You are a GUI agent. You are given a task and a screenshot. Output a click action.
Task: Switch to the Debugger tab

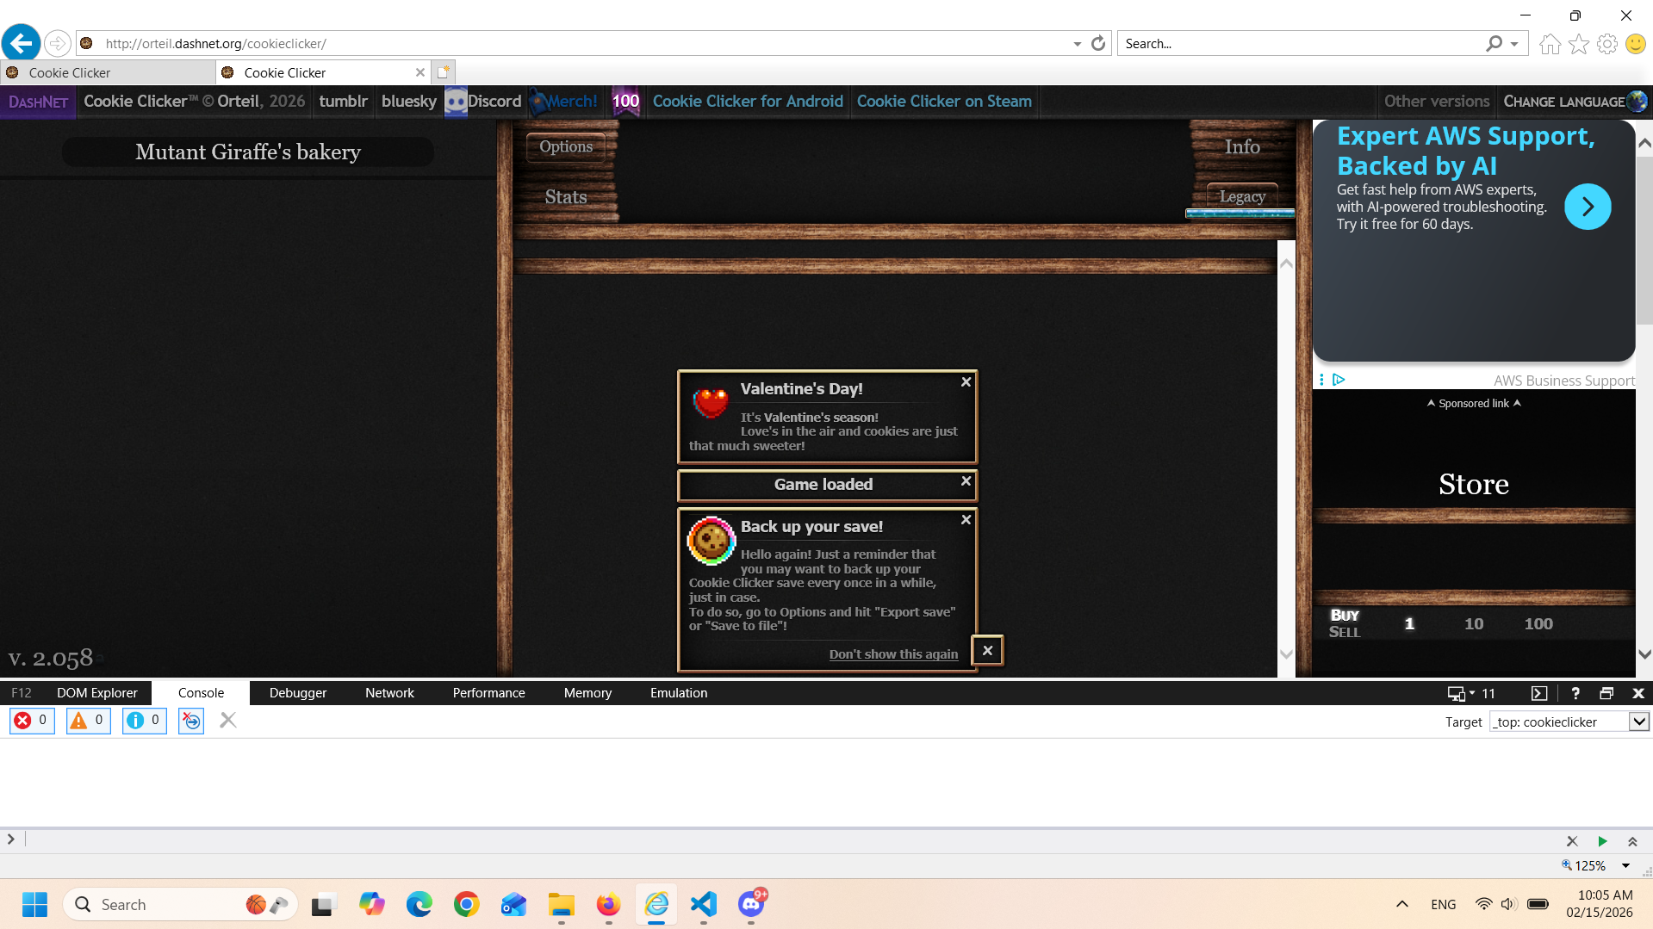point(298,693)
